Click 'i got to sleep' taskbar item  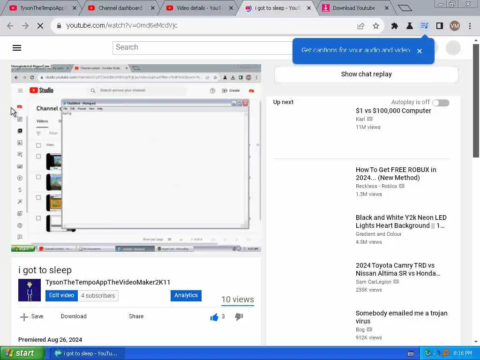86,353
